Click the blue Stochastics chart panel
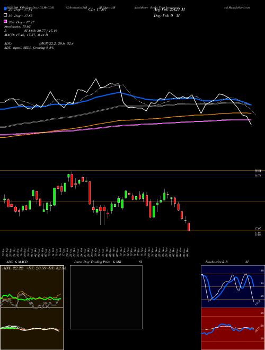This screenshot has width=265, height=350. [233, 286]
